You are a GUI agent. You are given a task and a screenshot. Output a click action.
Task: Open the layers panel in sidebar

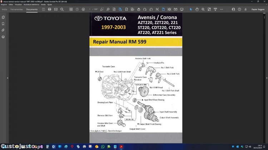(x=3, y=37)
